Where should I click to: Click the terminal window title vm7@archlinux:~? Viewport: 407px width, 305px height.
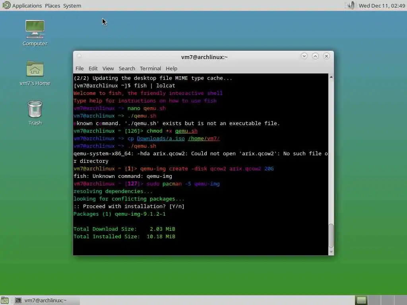pos(204,57)
